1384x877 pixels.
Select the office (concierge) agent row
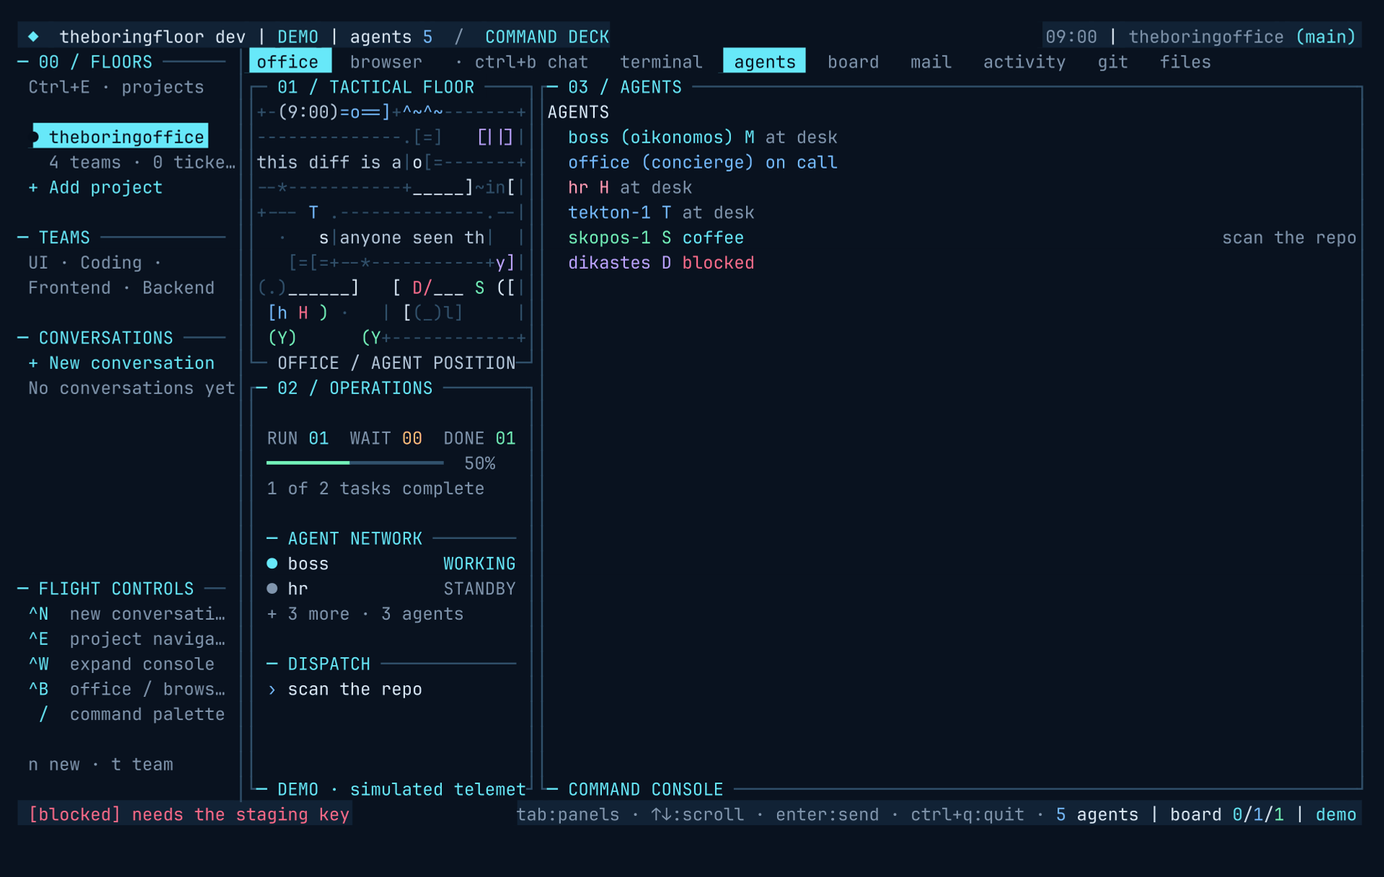[x=702, y=162]
